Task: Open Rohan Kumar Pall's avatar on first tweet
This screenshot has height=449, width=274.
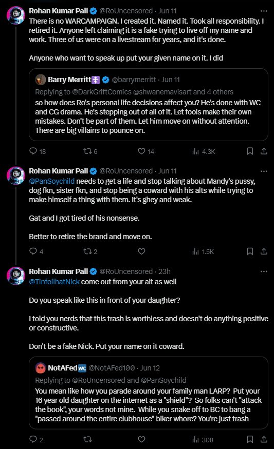Action: click(x=16, y=15)
